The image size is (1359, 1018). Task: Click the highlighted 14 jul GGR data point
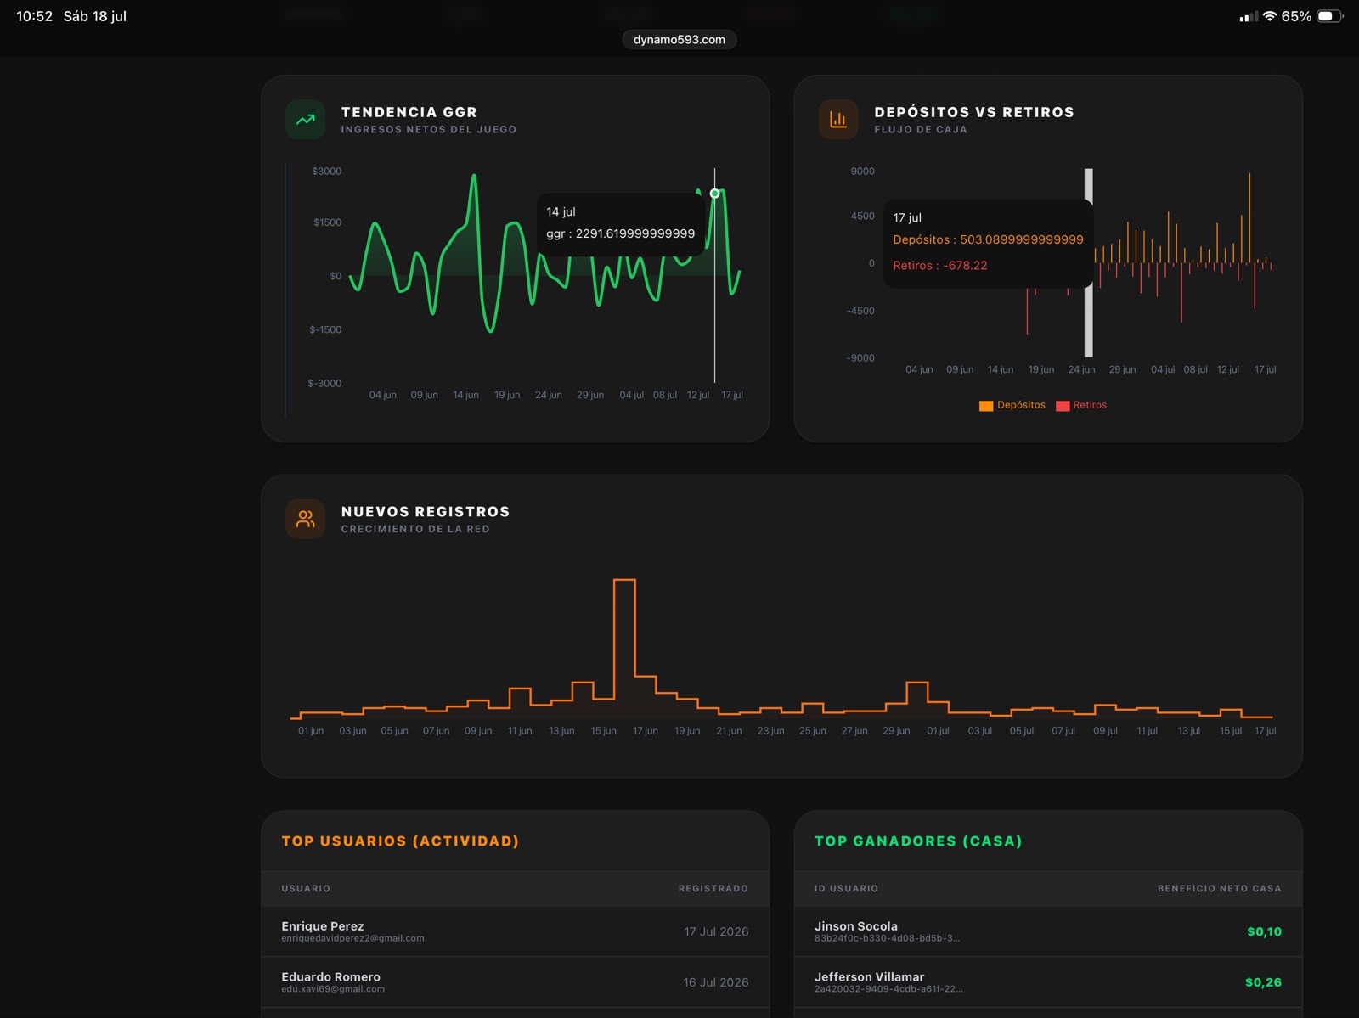(x=714, y=194)
